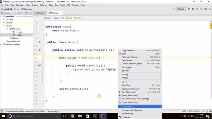Open Chrome from the taskbar
The image size is (212, 119).
coord(72,116)
